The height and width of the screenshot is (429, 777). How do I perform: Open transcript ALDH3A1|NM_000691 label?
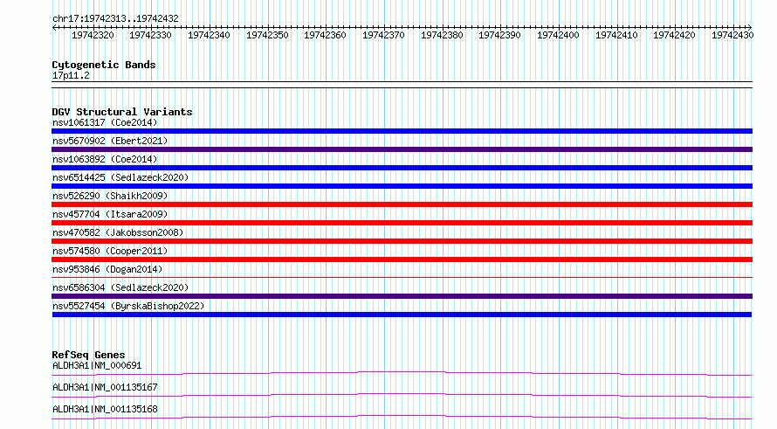point(97,365)
